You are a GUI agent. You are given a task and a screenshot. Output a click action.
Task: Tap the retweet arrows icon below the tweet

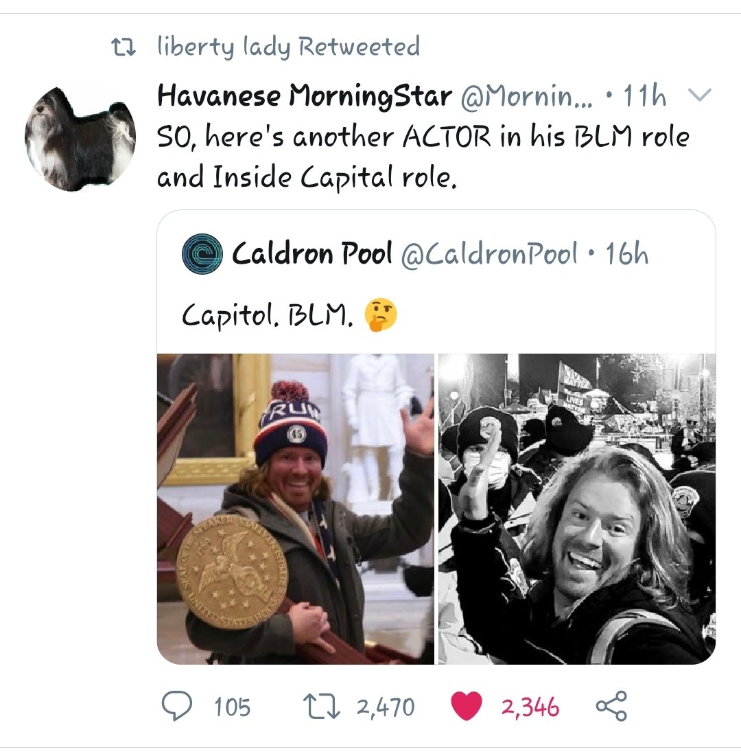[321, 707]
